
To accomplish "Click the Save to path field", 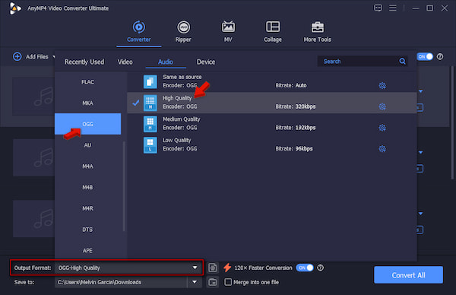I will coord(121,282).
